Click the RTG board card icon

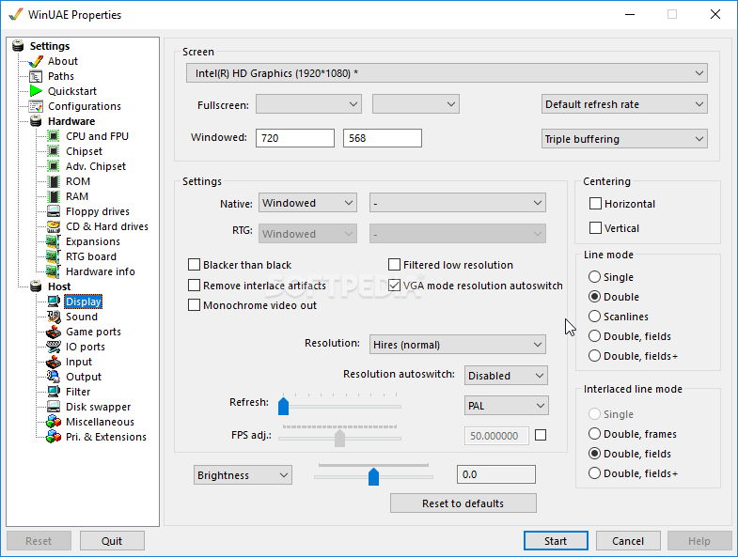click(x=54, y=256)
